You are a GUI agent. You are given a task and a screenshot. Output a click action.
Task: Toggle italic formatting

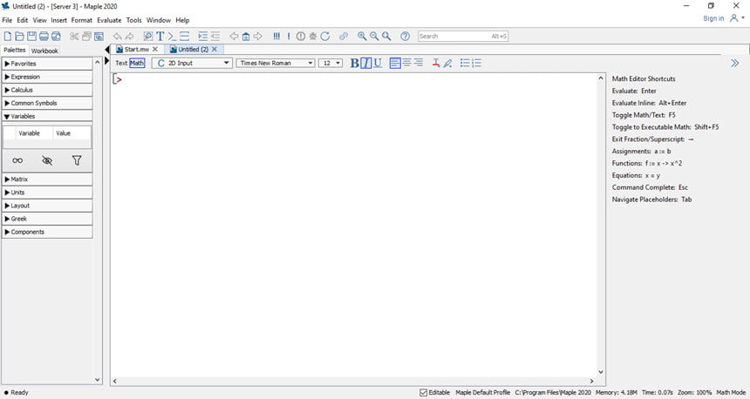coord(366,63)
